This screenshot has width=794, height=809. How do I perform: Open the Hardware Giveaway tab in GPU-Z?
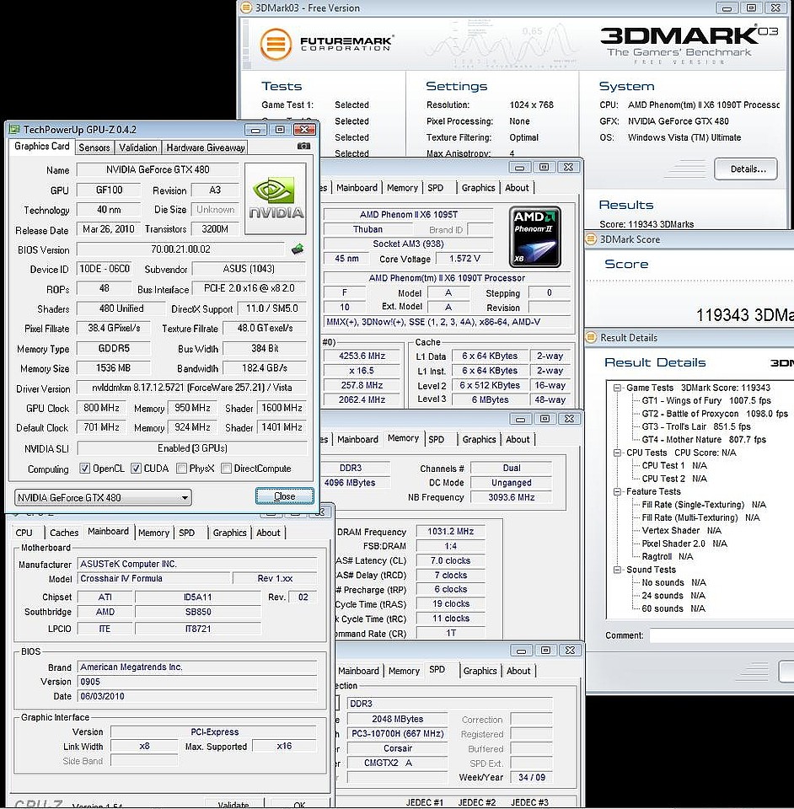point(206,147)
